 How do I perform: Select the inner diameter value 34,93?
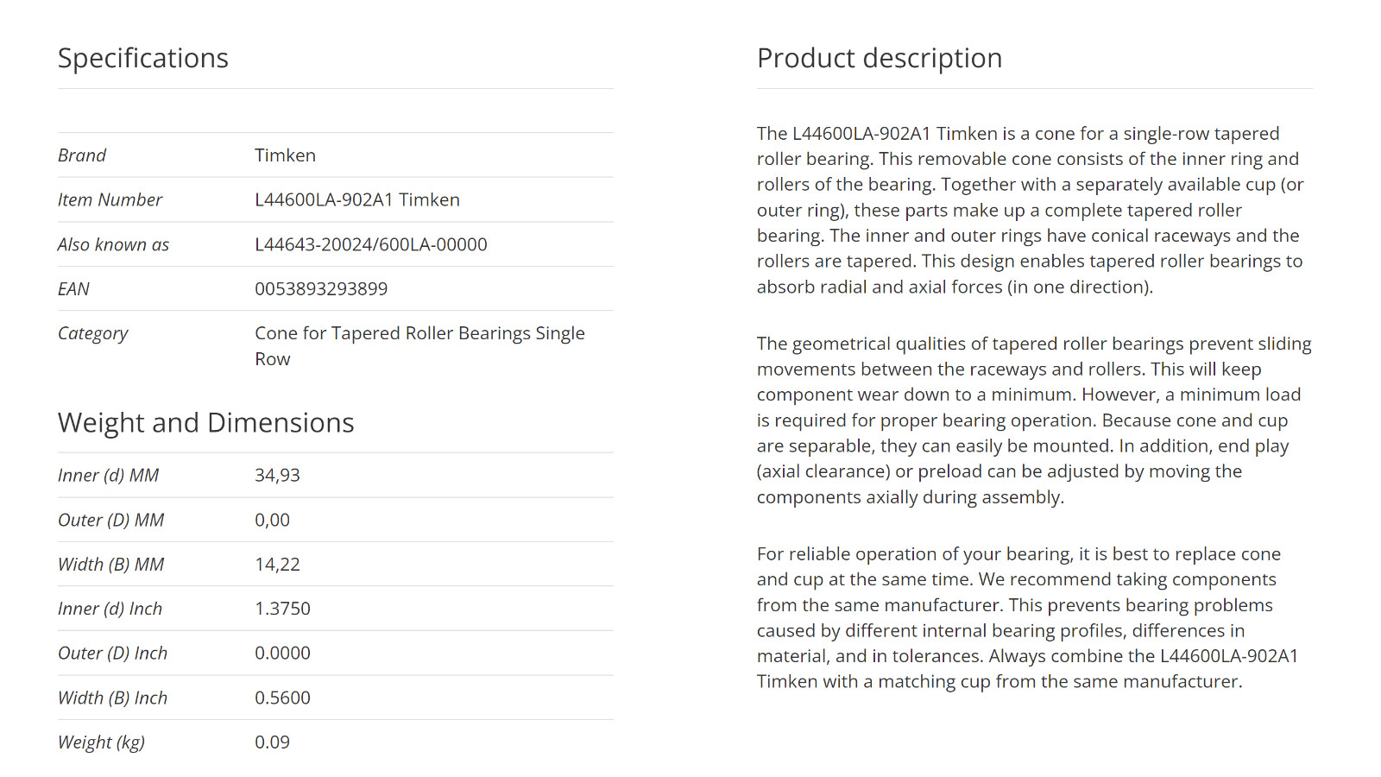tap(277, 475)
